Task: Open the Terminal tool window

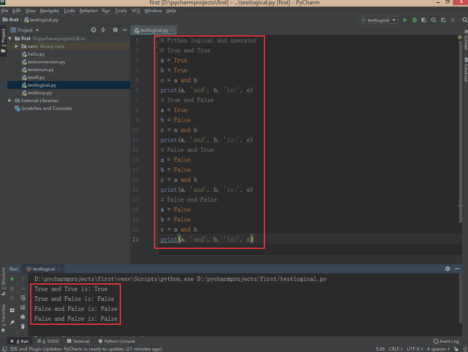Action: [78, 341]
